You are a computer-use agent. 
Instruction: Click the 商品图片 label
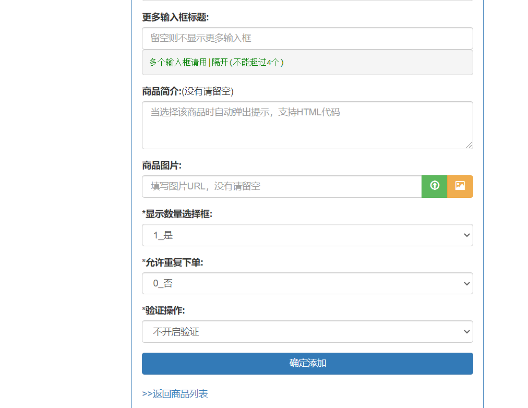click(x=162, y=165)
